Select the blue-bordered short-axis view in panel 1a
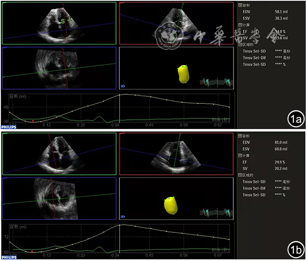 tap(59, 68)
